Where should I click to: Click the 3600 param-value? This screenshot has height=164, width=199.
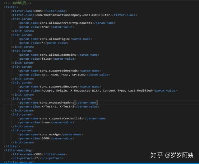click(x=45, y=138)
